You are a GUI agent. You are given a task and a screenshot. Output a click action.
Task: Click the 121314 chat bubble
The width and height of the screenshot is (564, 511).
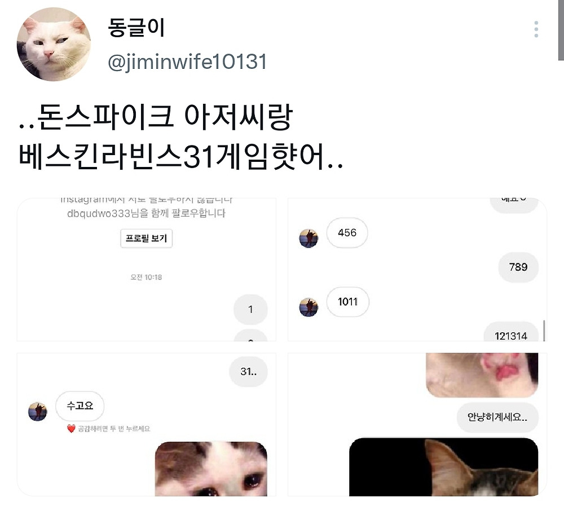point(511,332)
